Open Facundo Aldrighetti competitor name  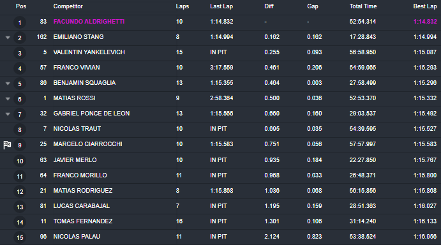[x=89, y=22]
